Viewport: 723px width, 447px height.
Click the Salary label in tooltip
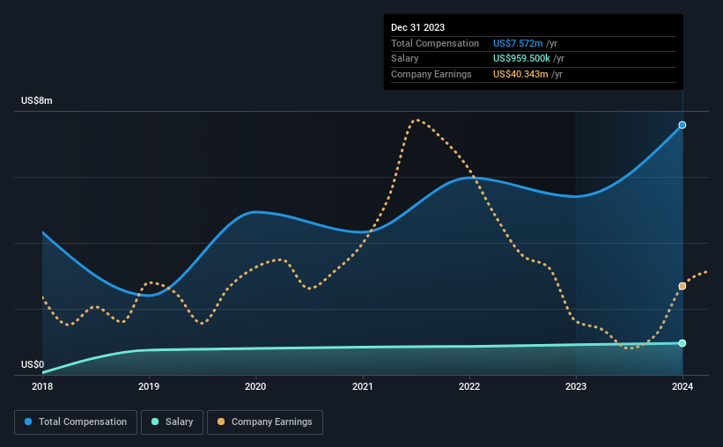coord(404,59)
